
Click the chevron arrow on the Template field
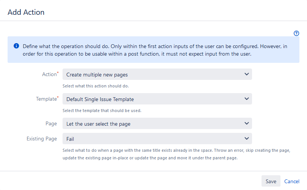(247, 99)
